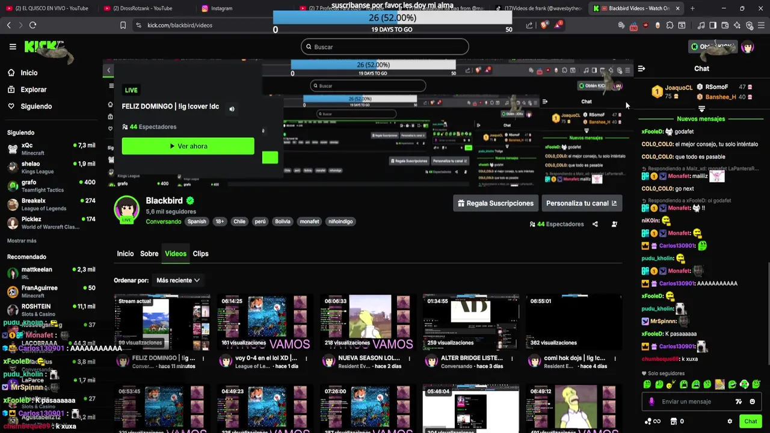
Task: Open channel points shop icon
Action: [674, 422]
